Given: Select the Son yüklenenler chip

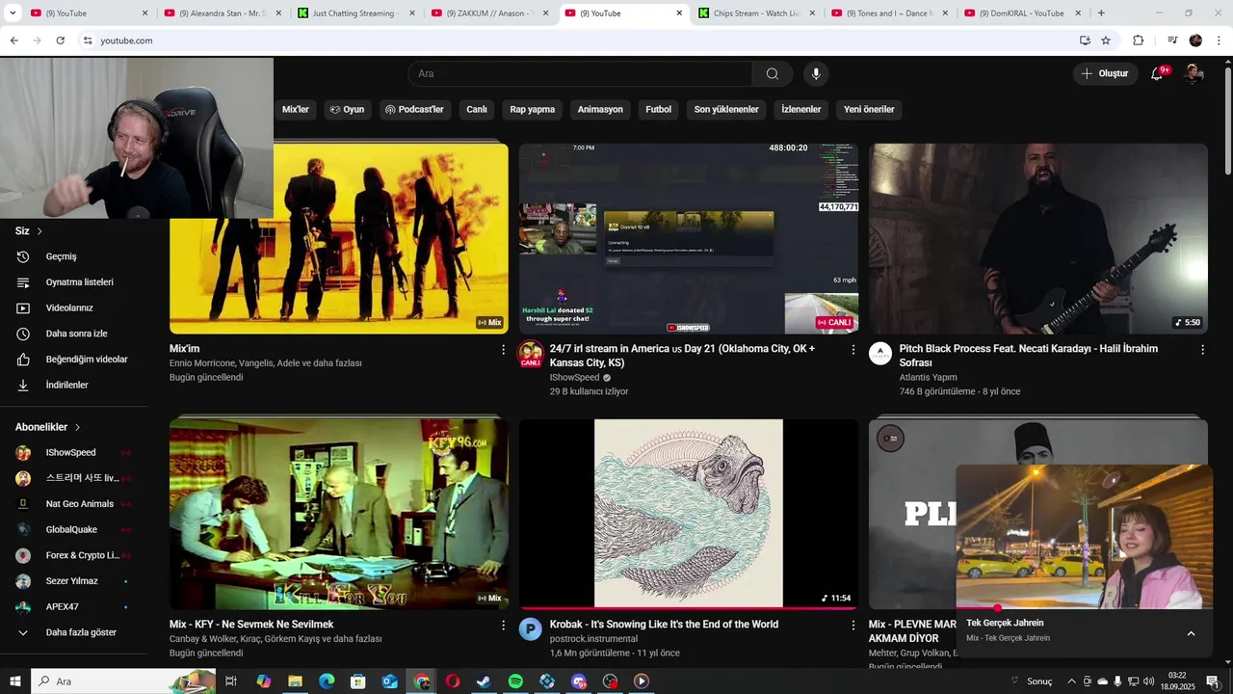Looking at the screenshot, I should click(x=726, y=110).
